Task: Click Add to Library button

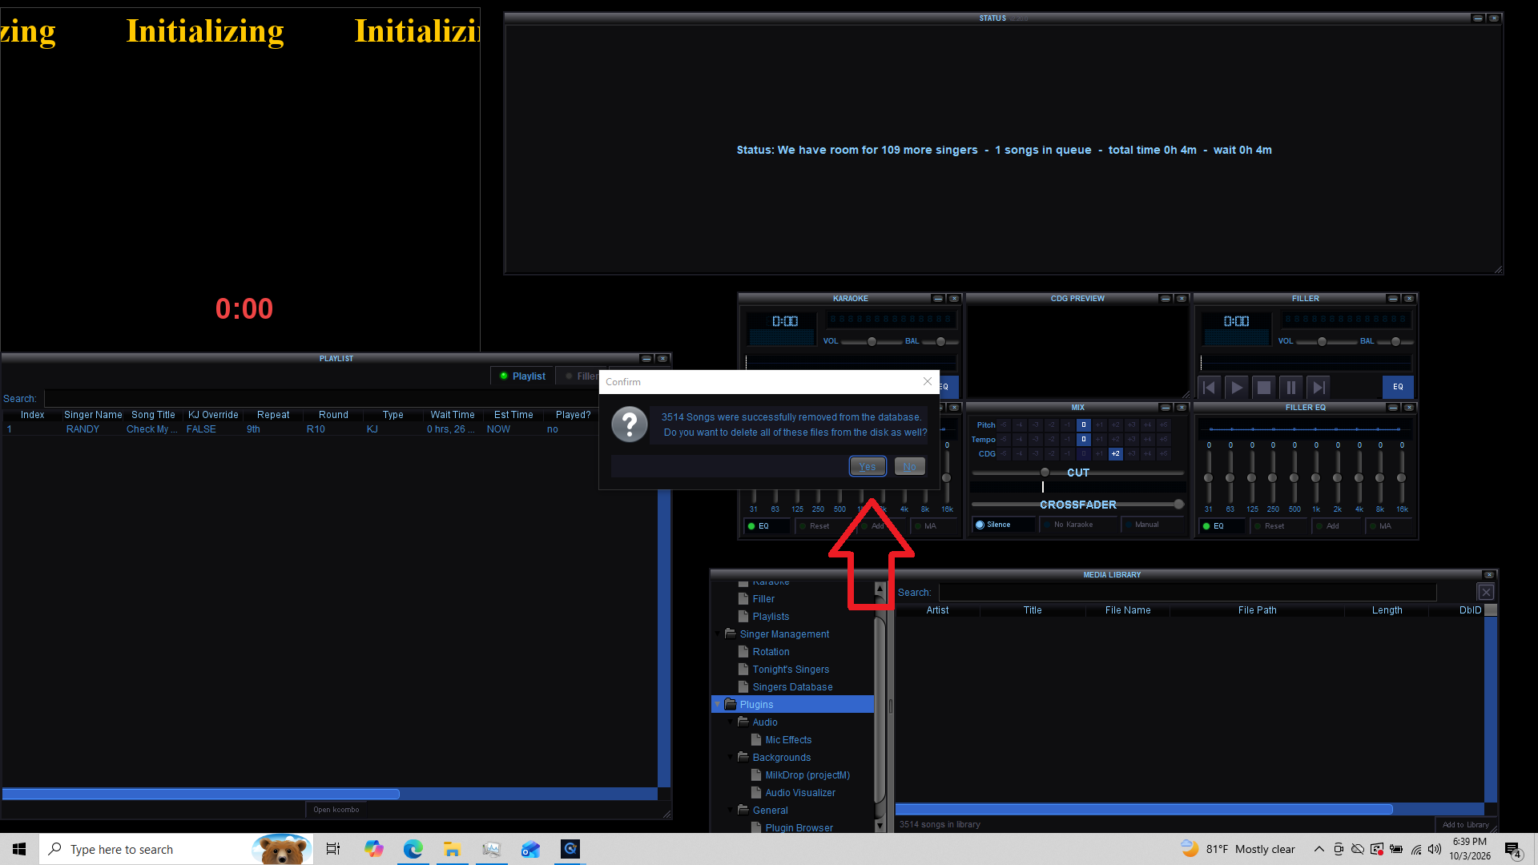Action: (1465, 824)
